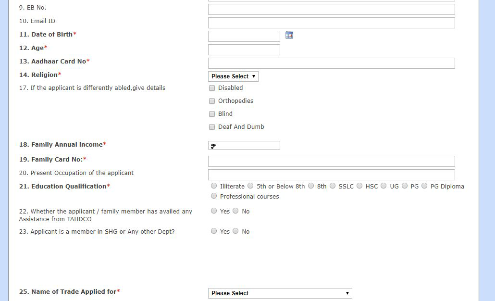Enable the Blind option
The width and height of the screenshot is (495, 301).
[x=212, y=114]
